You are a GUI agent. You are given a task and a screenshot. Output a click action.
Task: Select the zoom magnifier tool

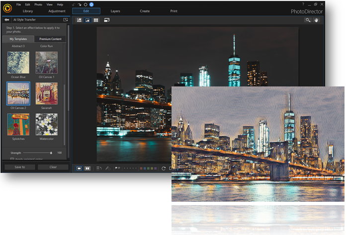[x=308, y=20]
